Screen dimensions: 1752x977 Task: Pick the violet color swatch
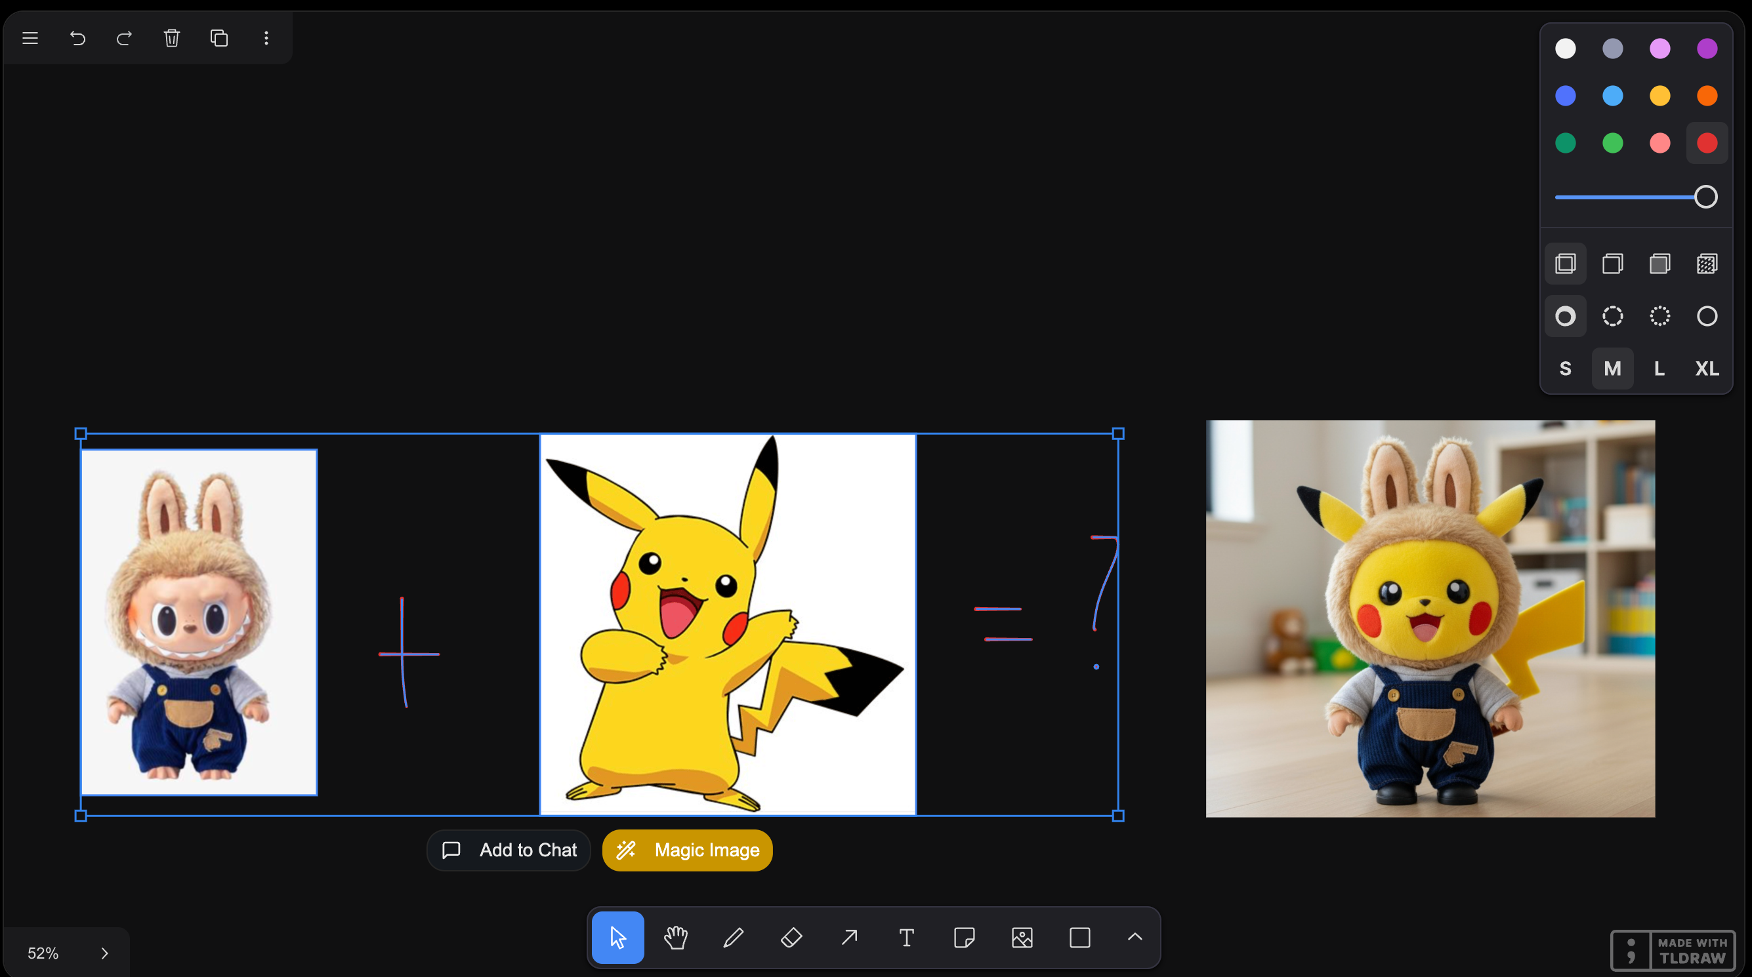[x=1707, y=49]
